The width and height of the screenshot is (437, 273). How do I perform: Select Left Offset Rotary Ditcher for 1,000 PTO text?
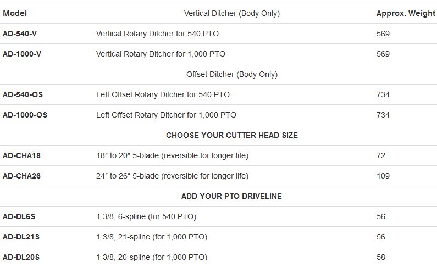coord(166,115)
